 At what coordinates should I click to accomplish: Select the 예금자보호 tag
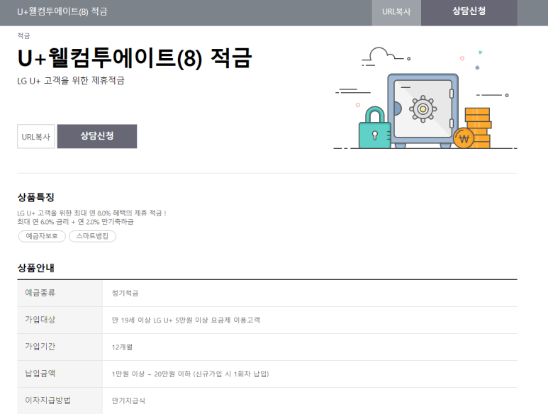click(42, 236)
